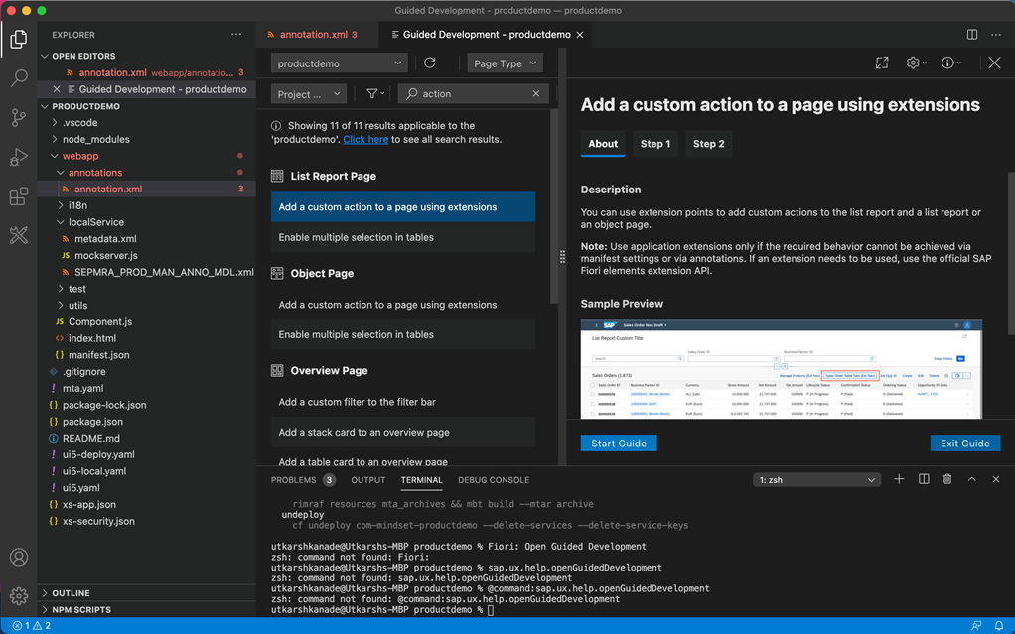Expand the i18n folder

pyautogui.click(x=77, y=205)
